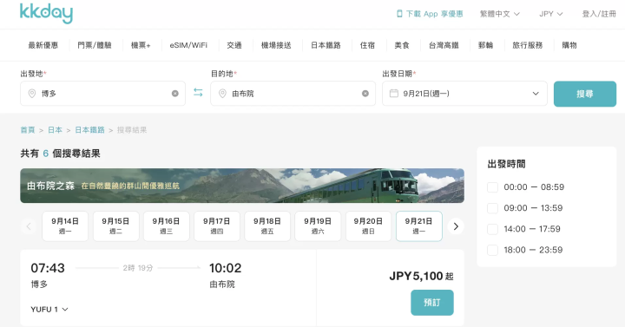The height and width of the screenshot is (327, 625).
Task: Show next dates with right arrow
Action: click(456, 226)
